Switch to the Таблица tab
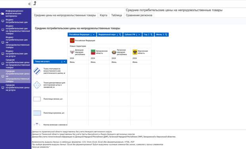 coord(117,15)
